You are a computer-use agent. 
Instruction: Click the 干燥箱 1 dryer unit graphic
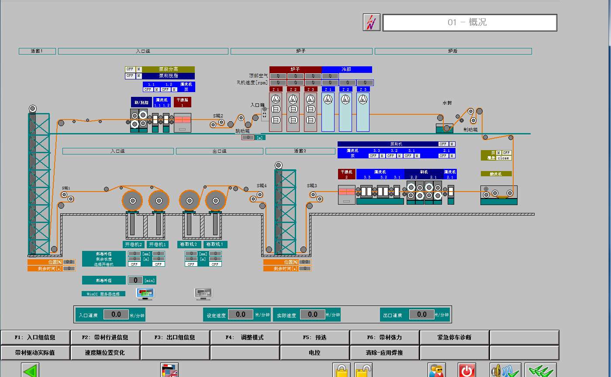coord(183,123)
